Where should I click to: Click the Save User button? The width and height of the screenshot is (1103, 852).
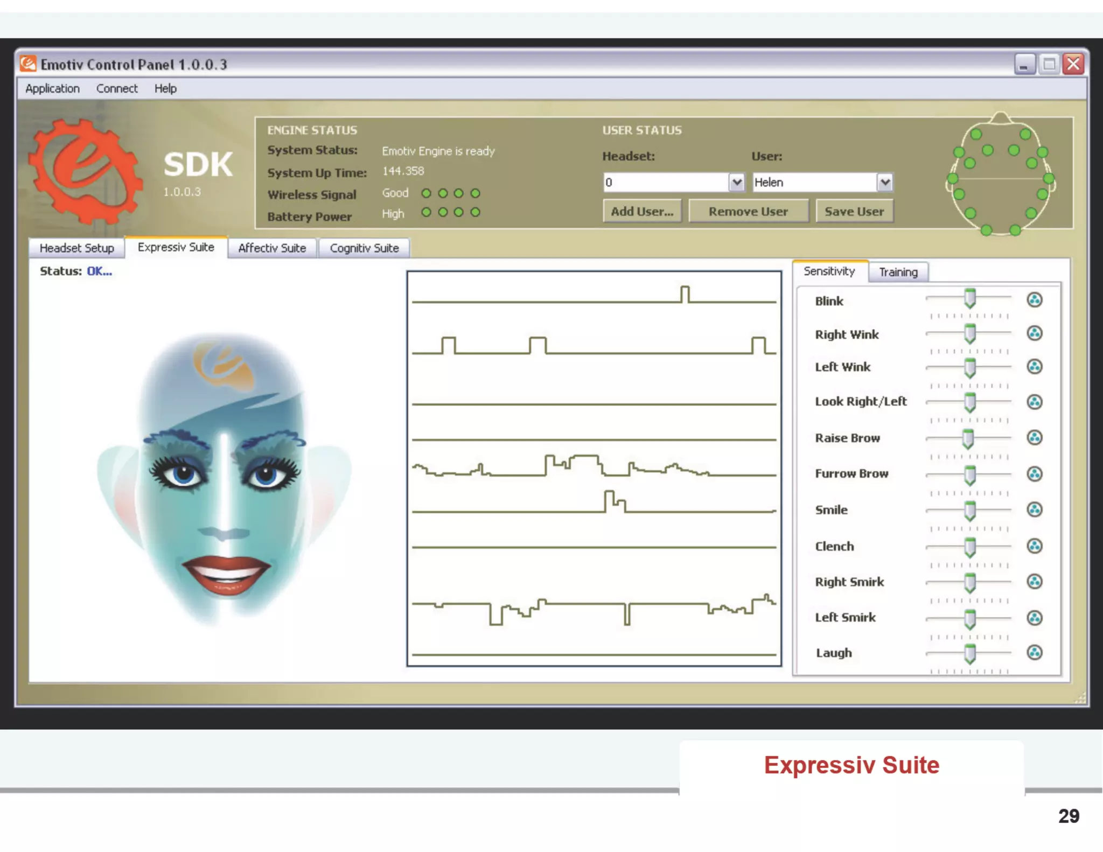[854, 212]
